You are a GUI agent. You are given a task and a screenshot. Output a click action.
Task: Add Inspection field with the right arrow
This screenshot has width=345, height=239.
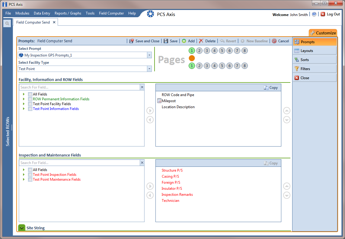coord(150,186)
